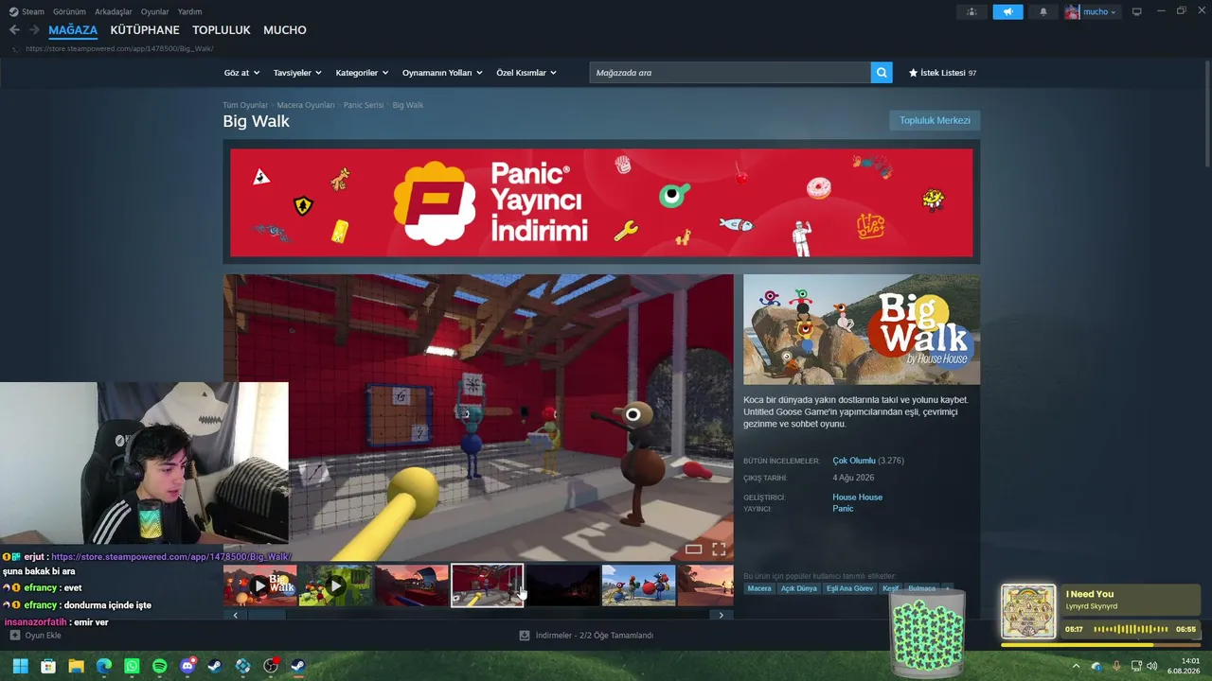
Task: Switch to the TOPLULUK tab
Action: [222, 30]
